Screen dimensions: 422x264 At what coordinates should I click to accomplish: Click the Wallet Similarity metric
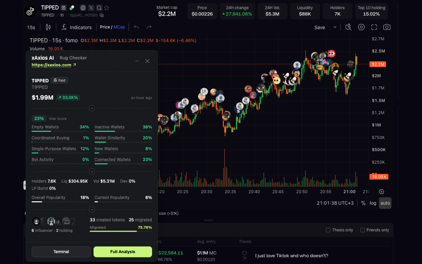123,139
